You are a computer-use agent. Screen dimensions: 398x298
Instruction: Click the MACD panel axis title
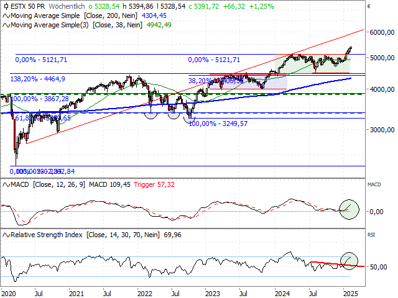pos(374,184)
